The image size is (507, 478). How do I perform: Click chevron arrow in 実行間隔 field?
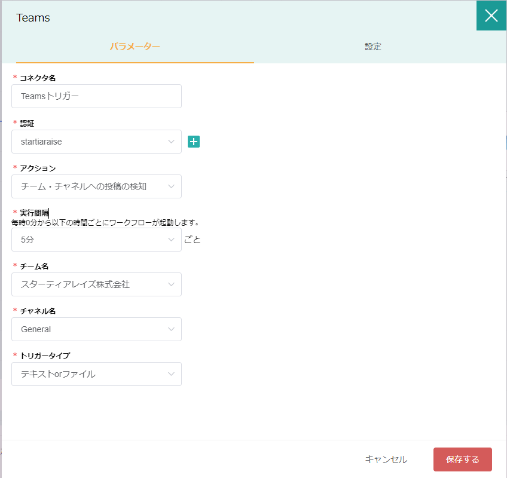coord(171,240)
